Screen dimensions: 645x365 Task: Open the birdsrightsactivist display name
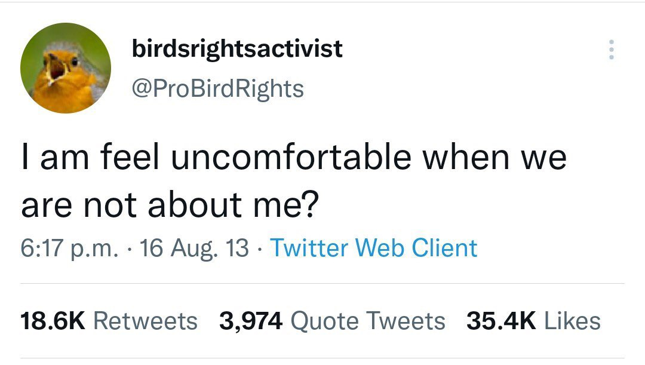237,48
